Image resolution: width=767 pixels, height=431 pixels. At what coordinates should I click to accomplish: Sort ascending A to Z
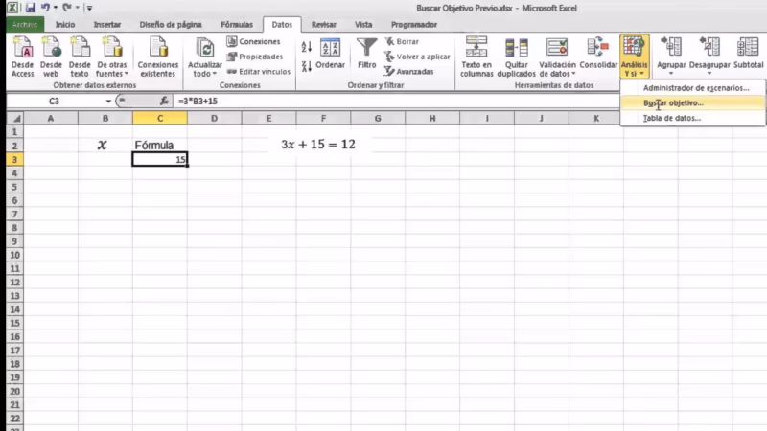pyautogui.click(x=307, y=47)
